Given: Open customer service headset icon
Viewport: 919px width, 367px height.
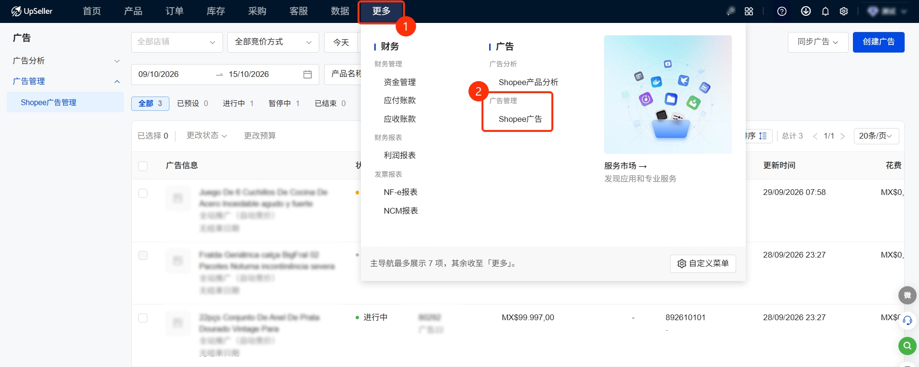Looking at the screenshot, I should pyautogui.click(x=908, y=320).
